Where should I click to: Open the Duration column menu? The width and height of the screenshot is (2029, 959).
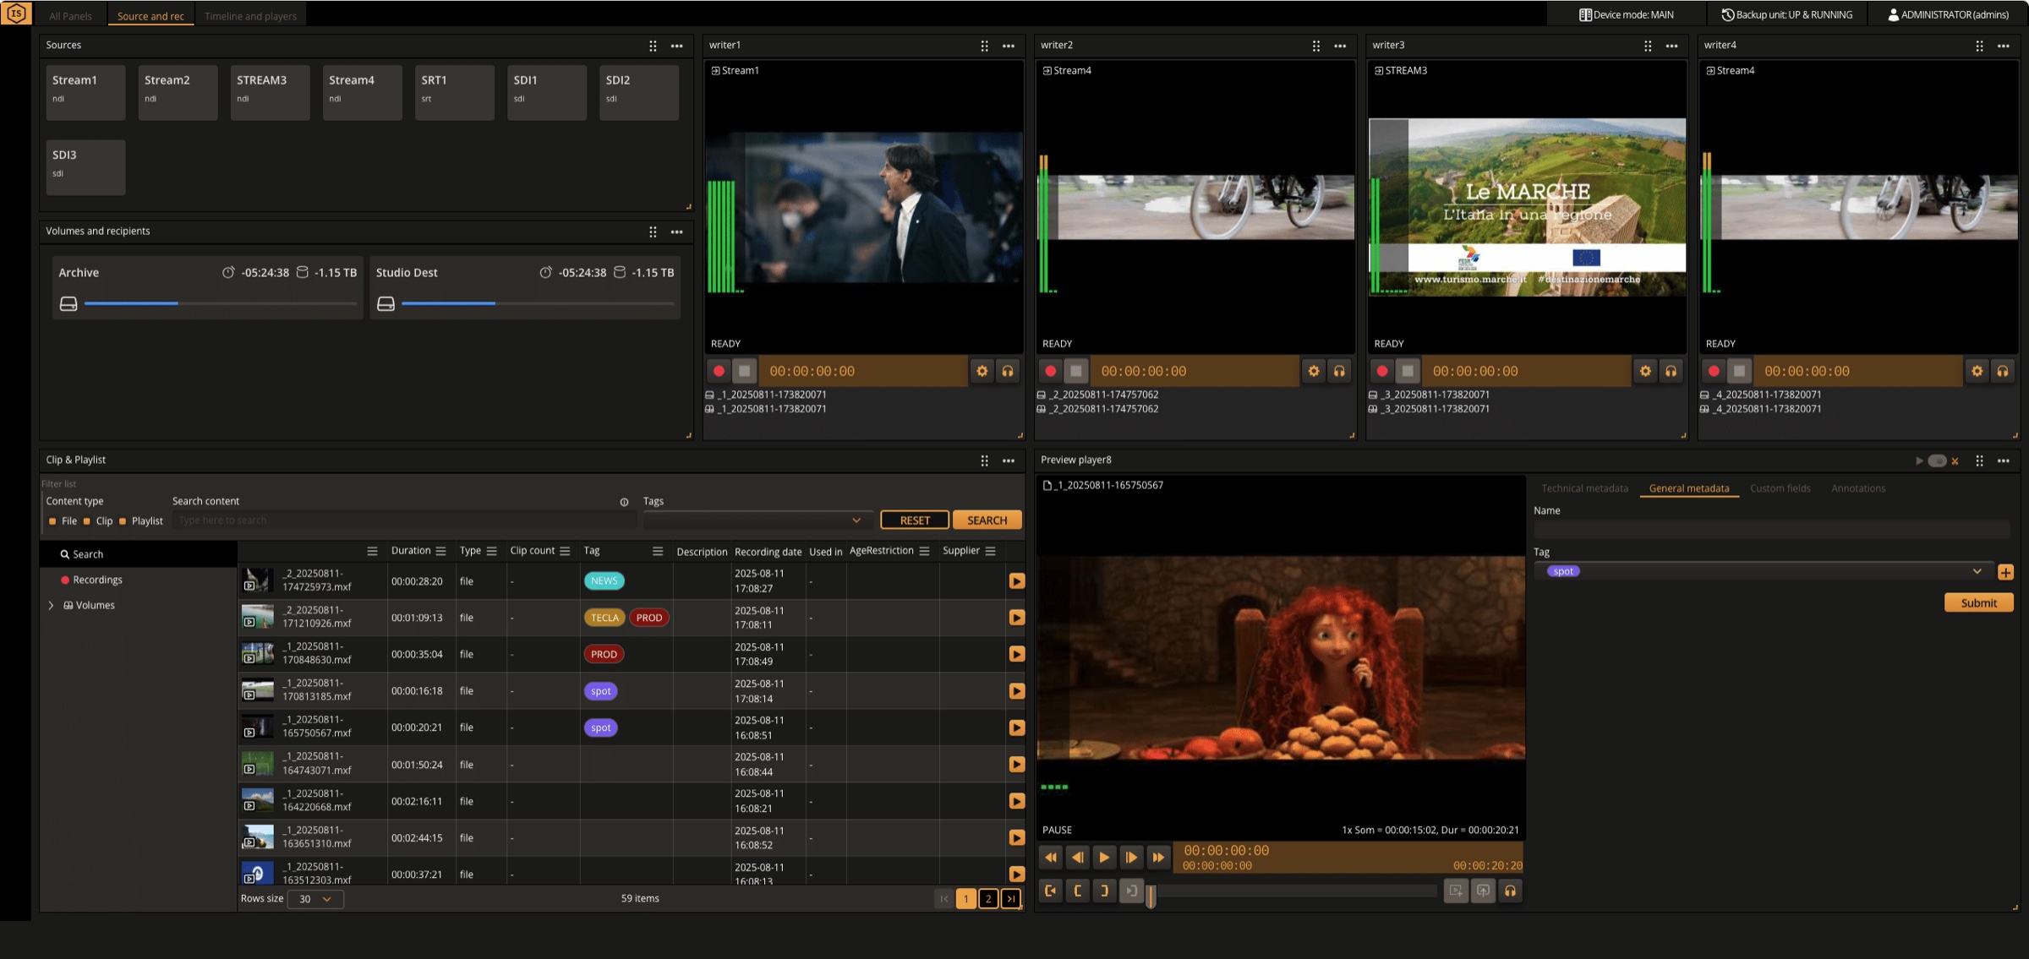[x=440, y=551]
